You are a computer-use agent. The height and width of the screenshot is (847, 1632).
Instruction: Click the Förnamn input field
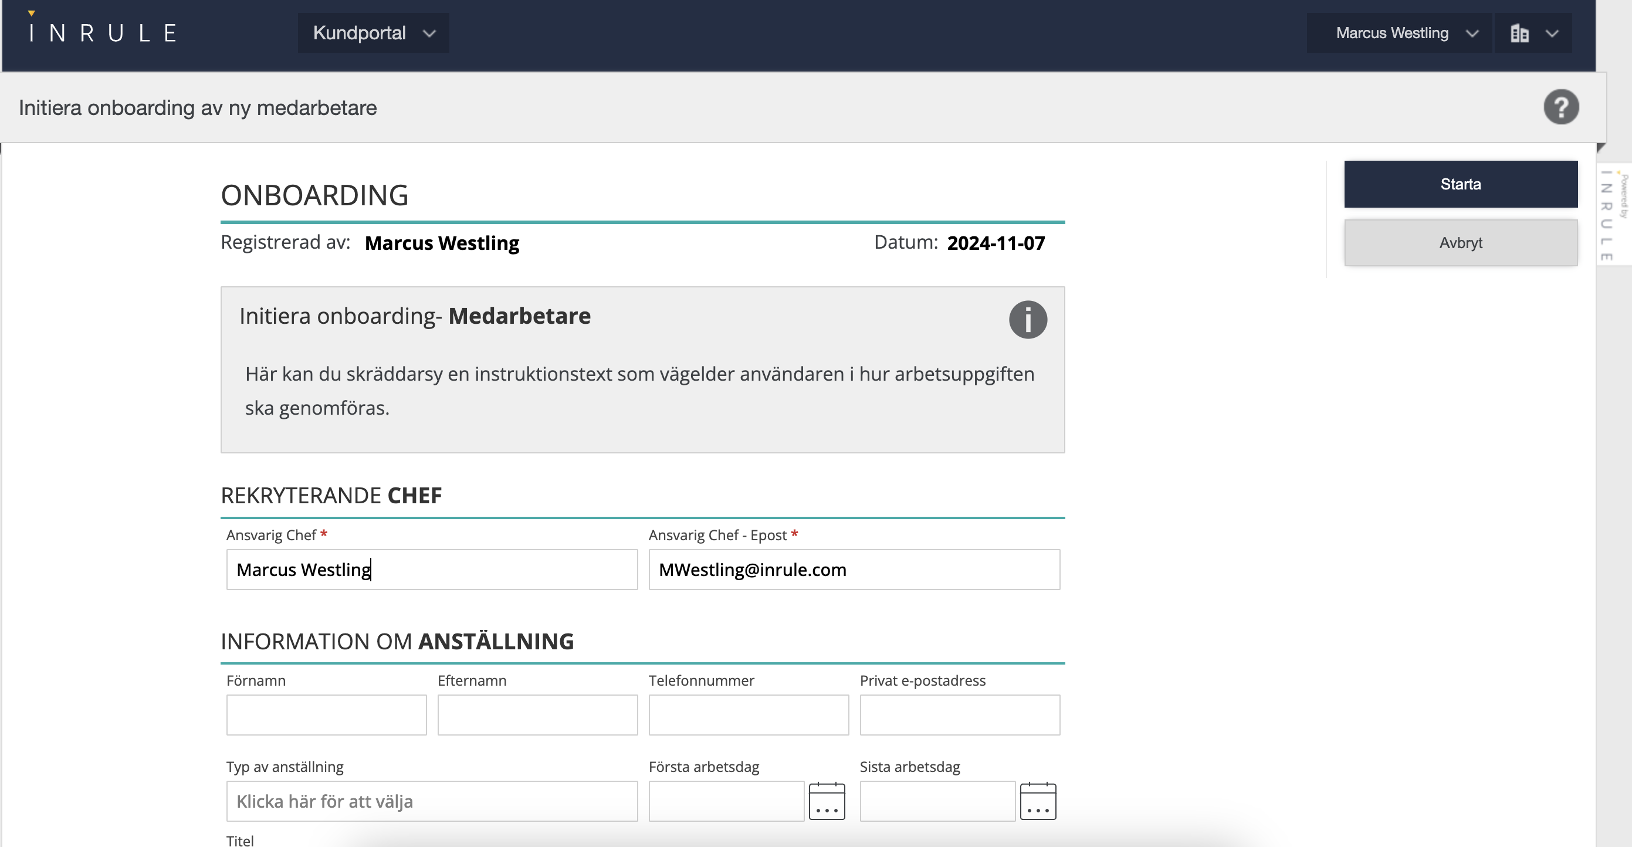326,714
